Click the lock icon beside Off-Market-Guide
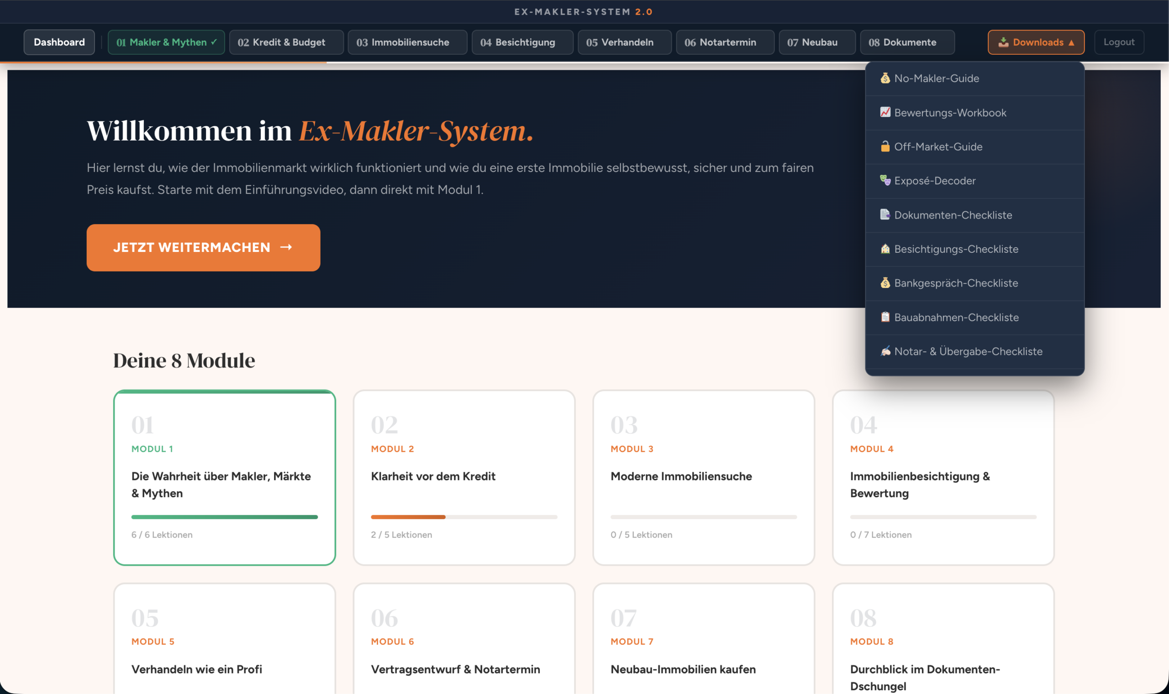This screenshot has width=1169, height=694. [885, 146]
